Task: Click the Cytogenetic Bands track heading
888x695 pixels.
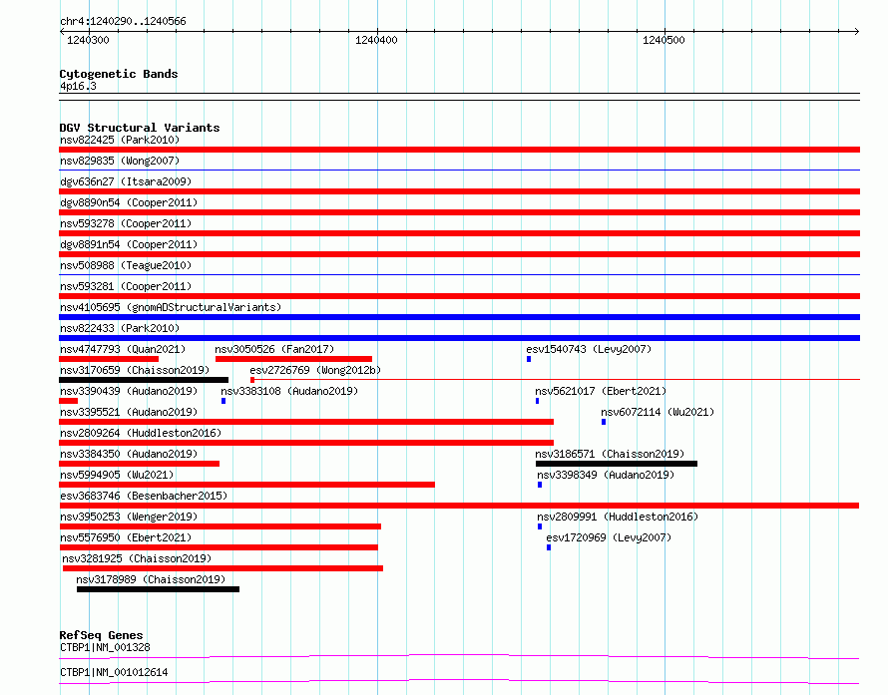Action: 119,74
